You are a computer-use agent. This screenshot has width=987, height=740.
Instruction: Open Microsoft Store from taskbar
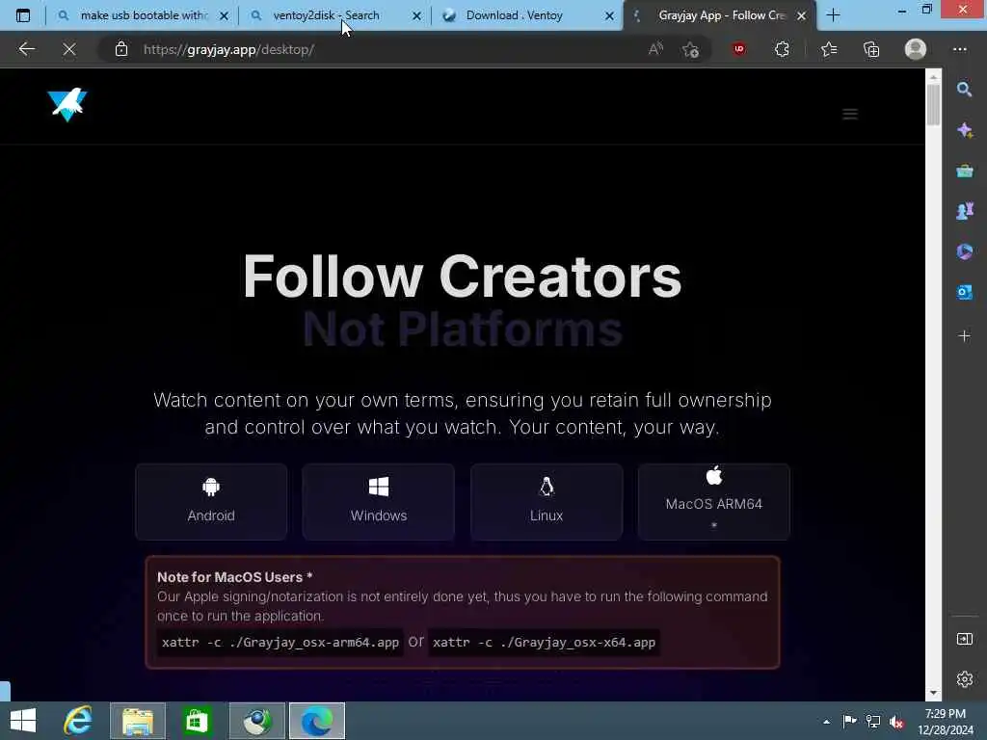point(197,721)
